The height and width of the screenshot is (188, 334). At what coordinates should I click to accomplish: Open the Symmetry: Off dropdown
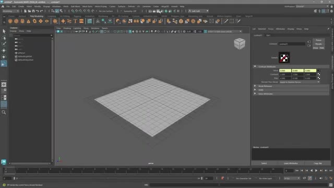[130, 11]
